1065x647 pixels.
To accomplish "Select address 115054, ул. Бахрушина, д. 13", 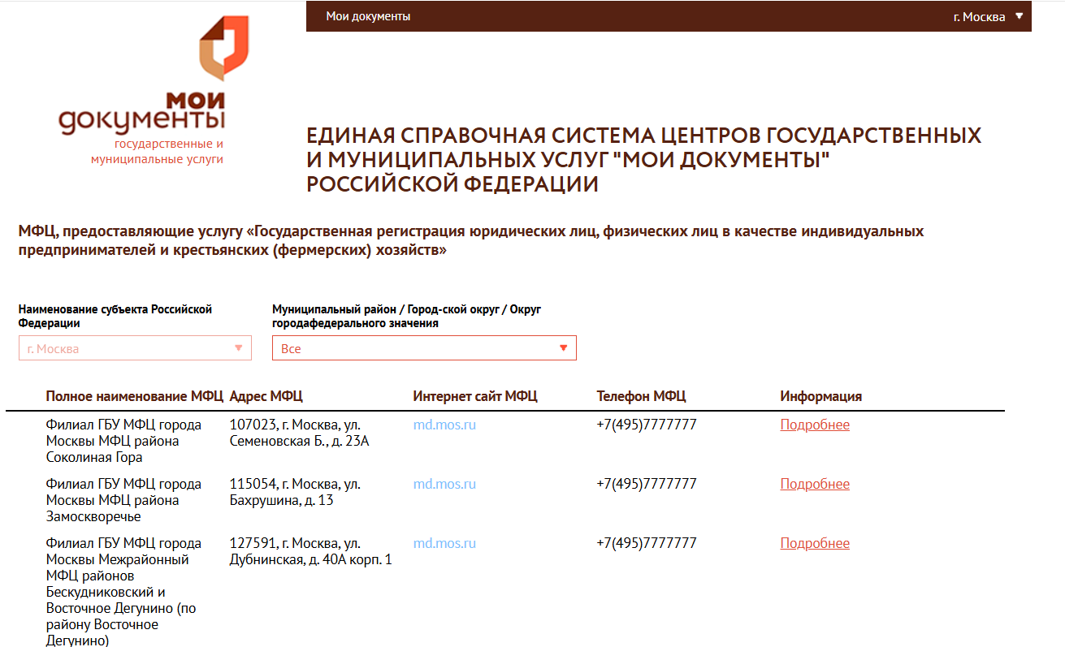I will [296, 492].
